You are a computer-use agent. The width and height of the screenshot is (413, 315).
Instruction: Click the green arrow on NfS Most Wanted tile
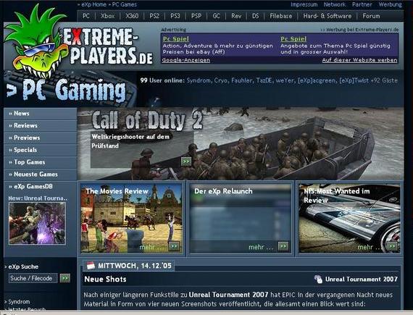(x=392, y=246)
